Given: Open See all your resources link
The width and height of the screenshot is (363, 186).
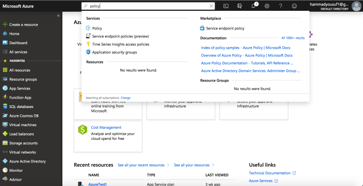Looking at the screenshot, I should point(194,165).
